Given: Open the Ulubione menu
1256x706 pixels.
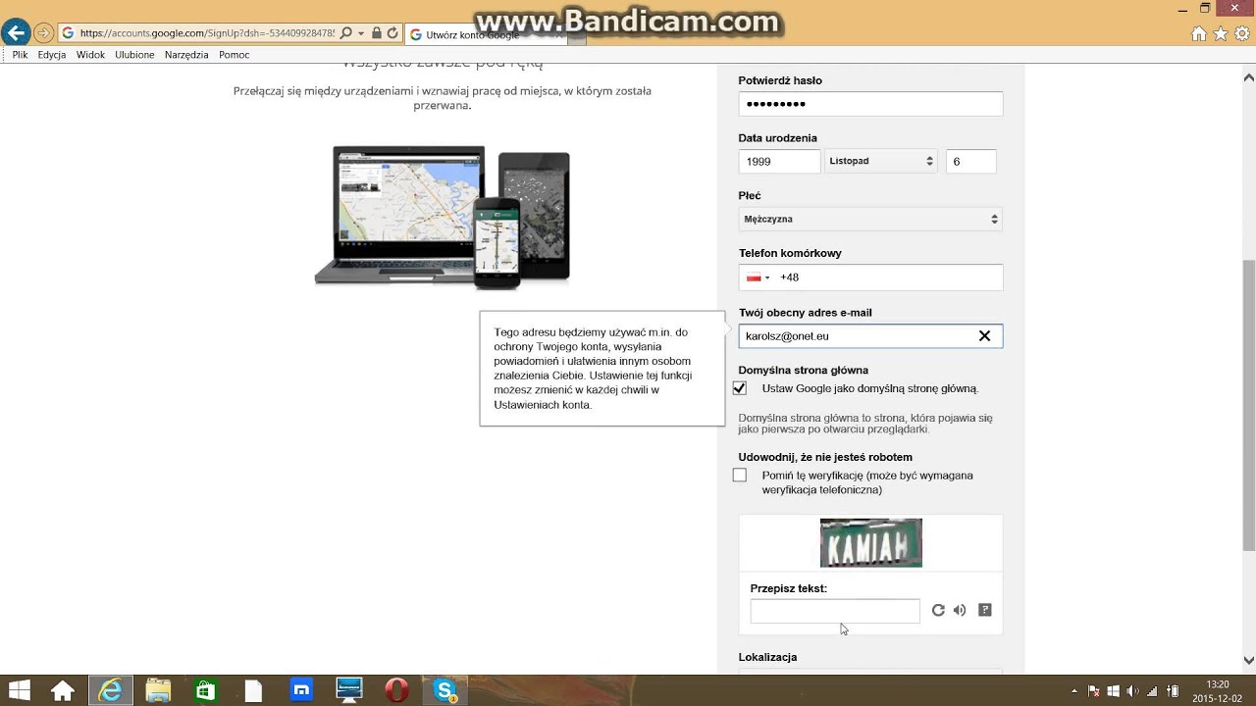Looking at the screenshot, I should 134,55.
